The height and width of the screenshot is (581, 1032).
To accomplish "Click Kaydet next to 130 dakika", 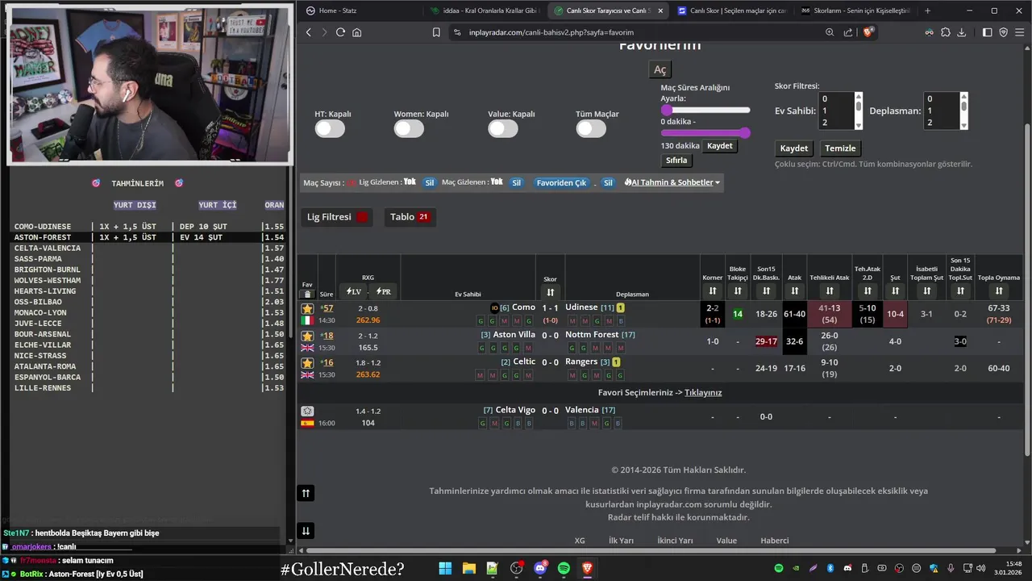I will [720, 146].
